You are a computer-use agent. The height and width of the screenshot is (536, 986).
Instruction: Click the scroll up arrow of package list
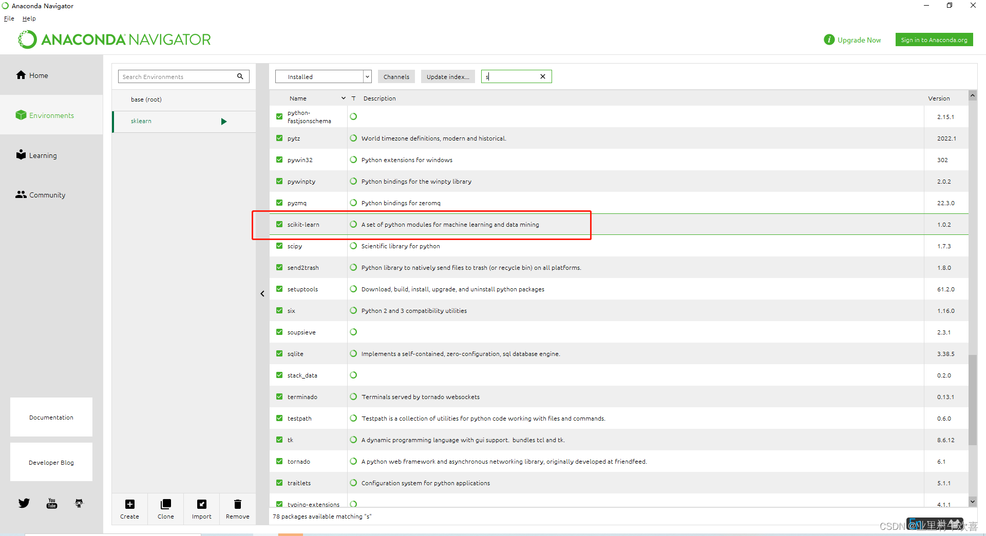pyautogui.click(x=973, y=95)
